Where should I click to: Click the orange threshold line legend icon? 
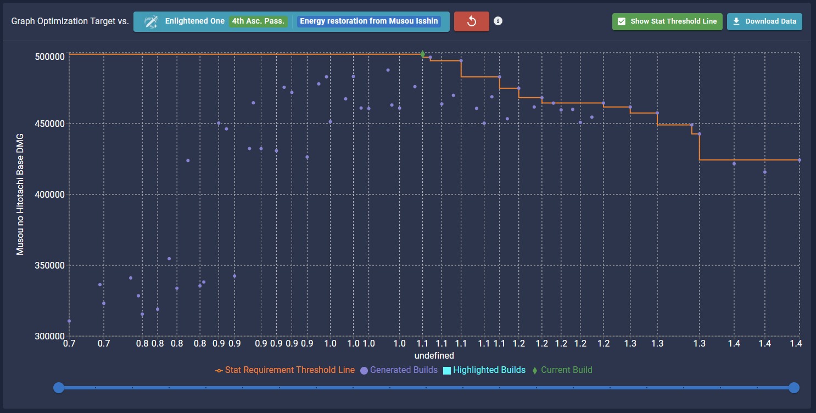220,370
